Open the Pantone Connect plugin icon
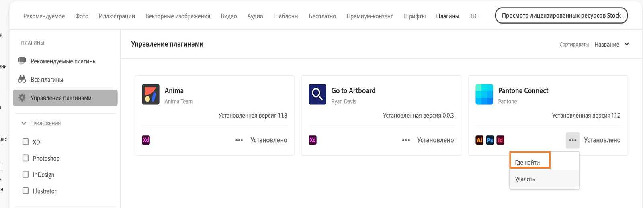Screen dimensions: 643x208 coord(484,94)
